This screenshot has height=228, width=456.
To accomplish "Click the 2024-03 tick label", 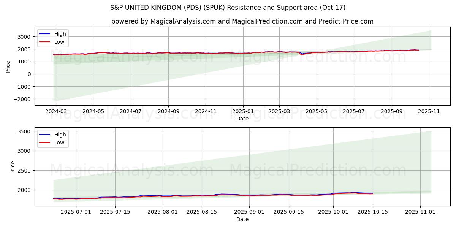I will 56,112.
